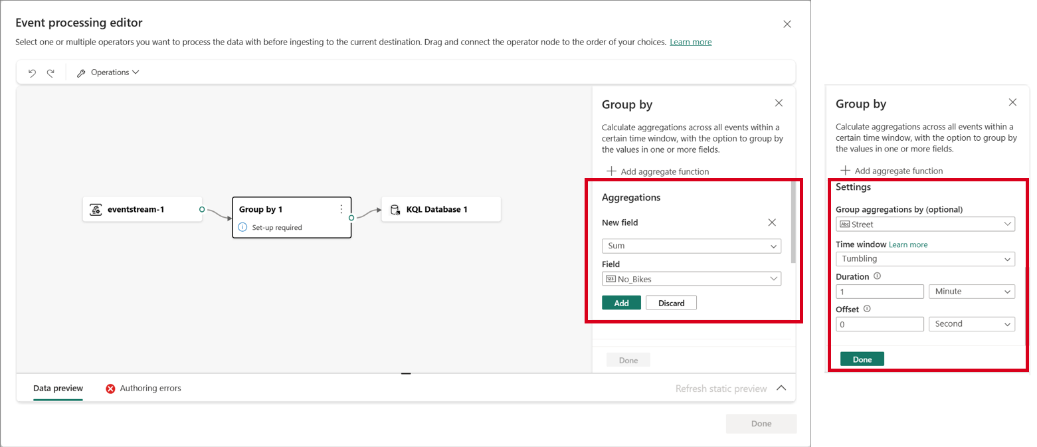Close the left Group by panel
The image size is (1037, 447).
pyautogui.click(x=779, y=103)
